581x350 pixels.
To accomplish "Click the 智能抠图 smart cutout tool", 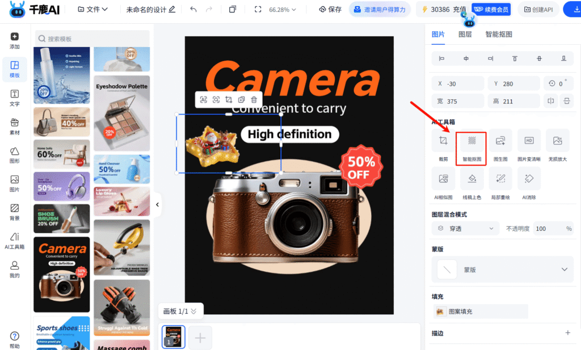I will [x=471, y=141].
